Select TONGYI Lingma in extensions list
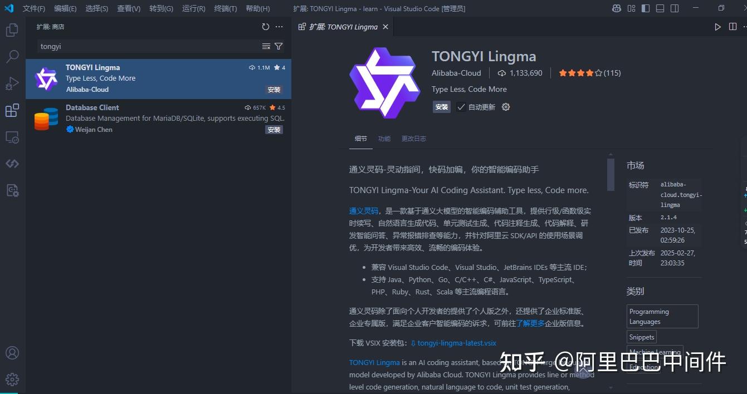The width and height of the screenshot is (747, 394). [158, 78]
